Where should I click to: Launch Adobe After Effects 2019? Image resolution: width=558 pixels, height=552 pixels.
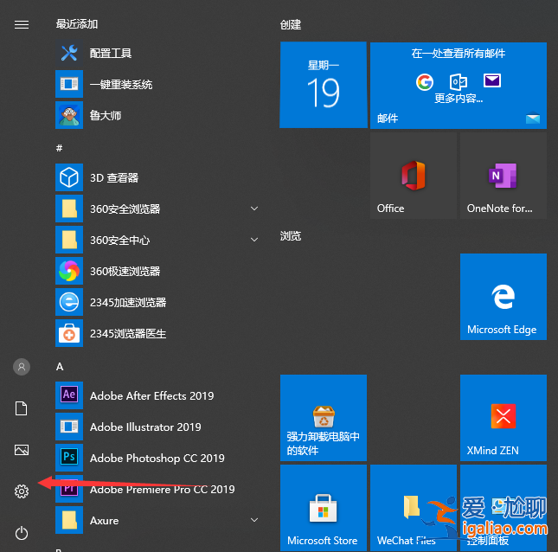(158, 395)
